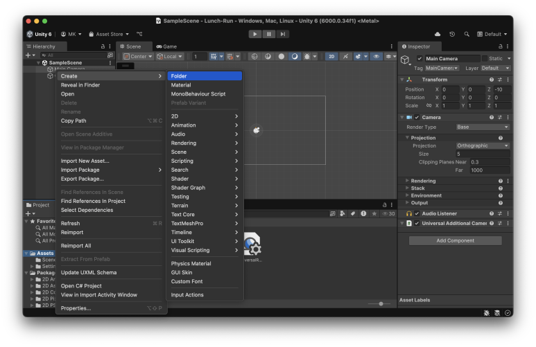Toggle the Camera component checkbox
This screenshot has height=347, width=536.
coord(417,117)
